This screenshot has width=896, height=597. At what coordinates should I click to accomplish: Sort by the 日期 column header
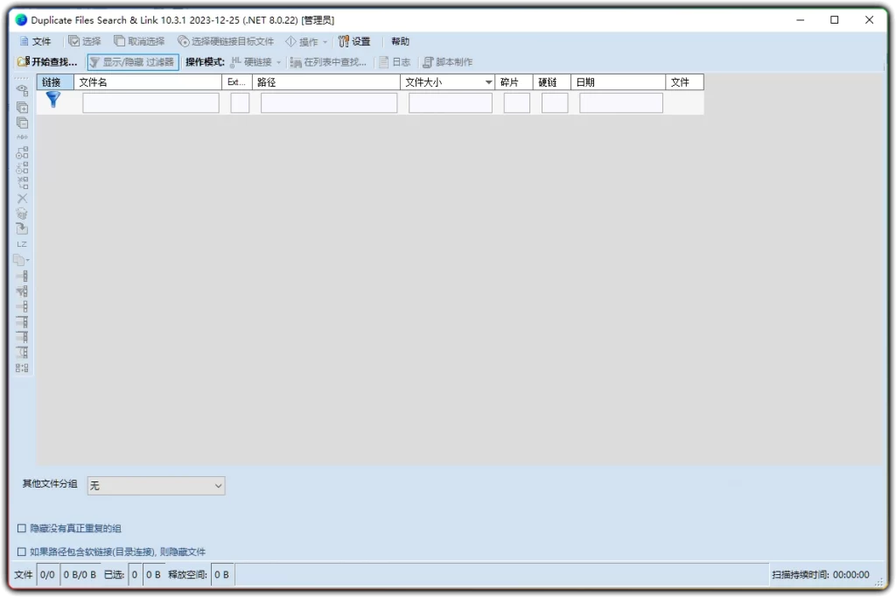click(x=619, y=82)
